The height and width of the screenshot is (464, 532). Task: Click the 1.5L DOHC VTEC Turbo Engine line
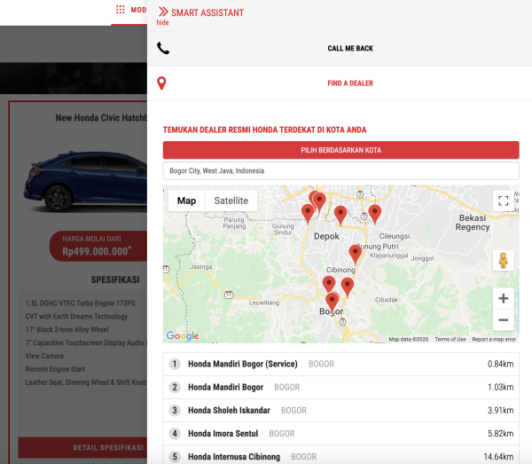80,303
